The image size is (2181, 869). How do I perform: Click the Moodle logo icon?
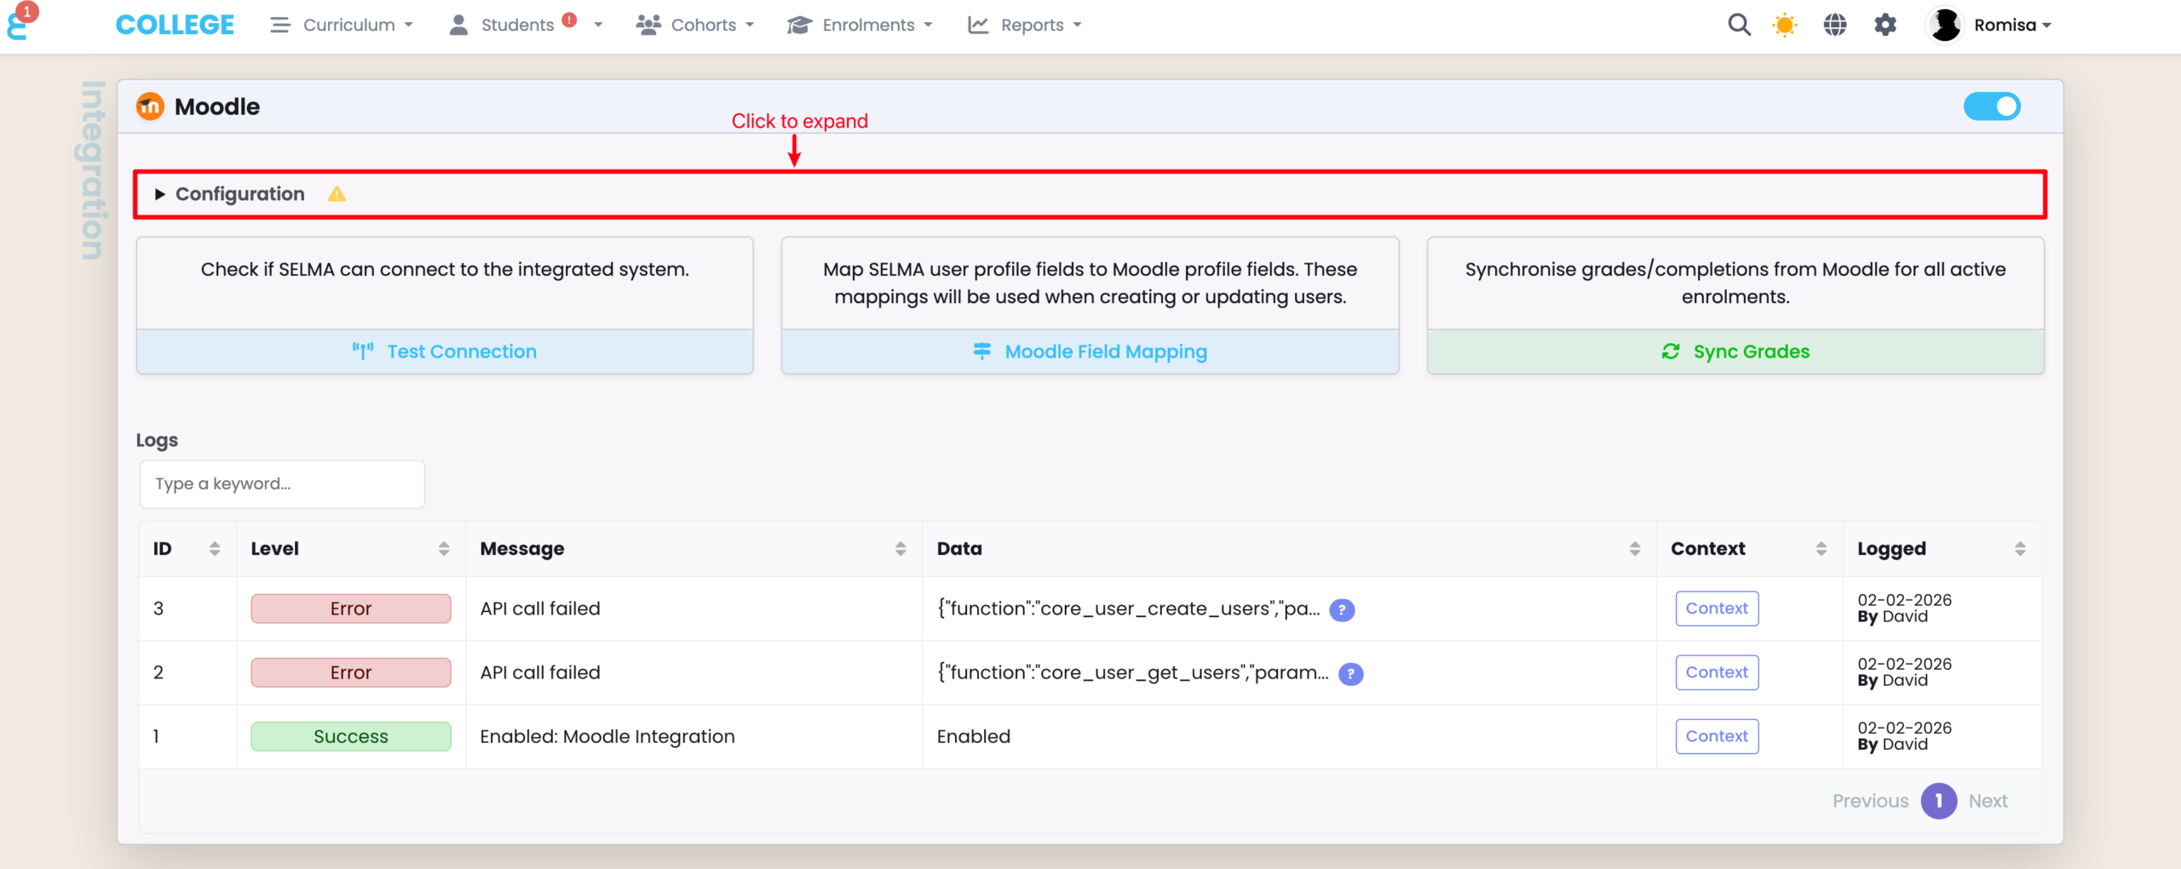151,106
